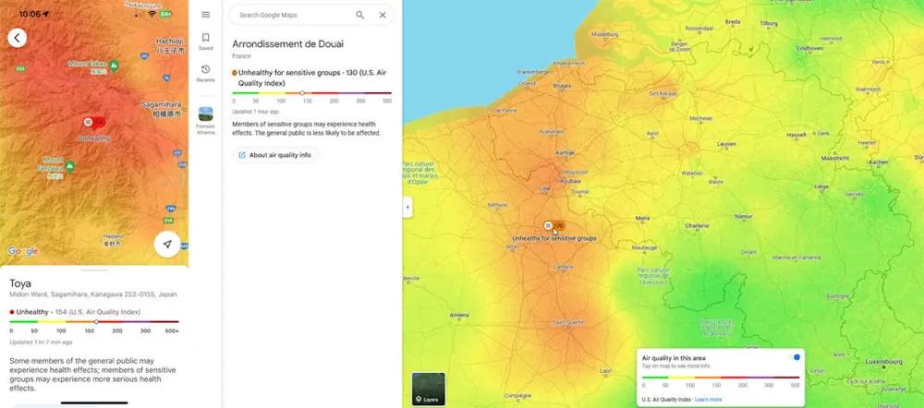This screenshot has width=924, height=408.
Task: Click 'Updated 1 hour ago' text
Action: tap(256, 112)
